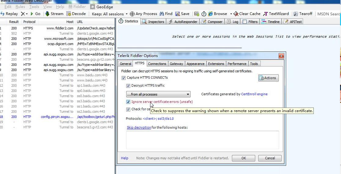Click the camera screenshot icon

pos(197,14)
